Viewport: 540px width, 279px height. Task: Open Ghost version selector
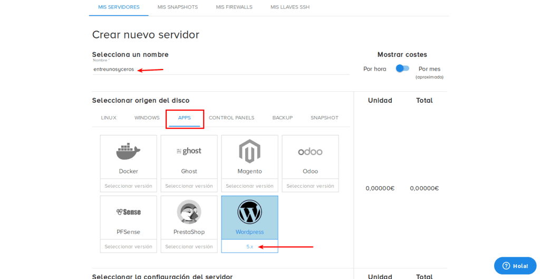click(x=189, y=186)
